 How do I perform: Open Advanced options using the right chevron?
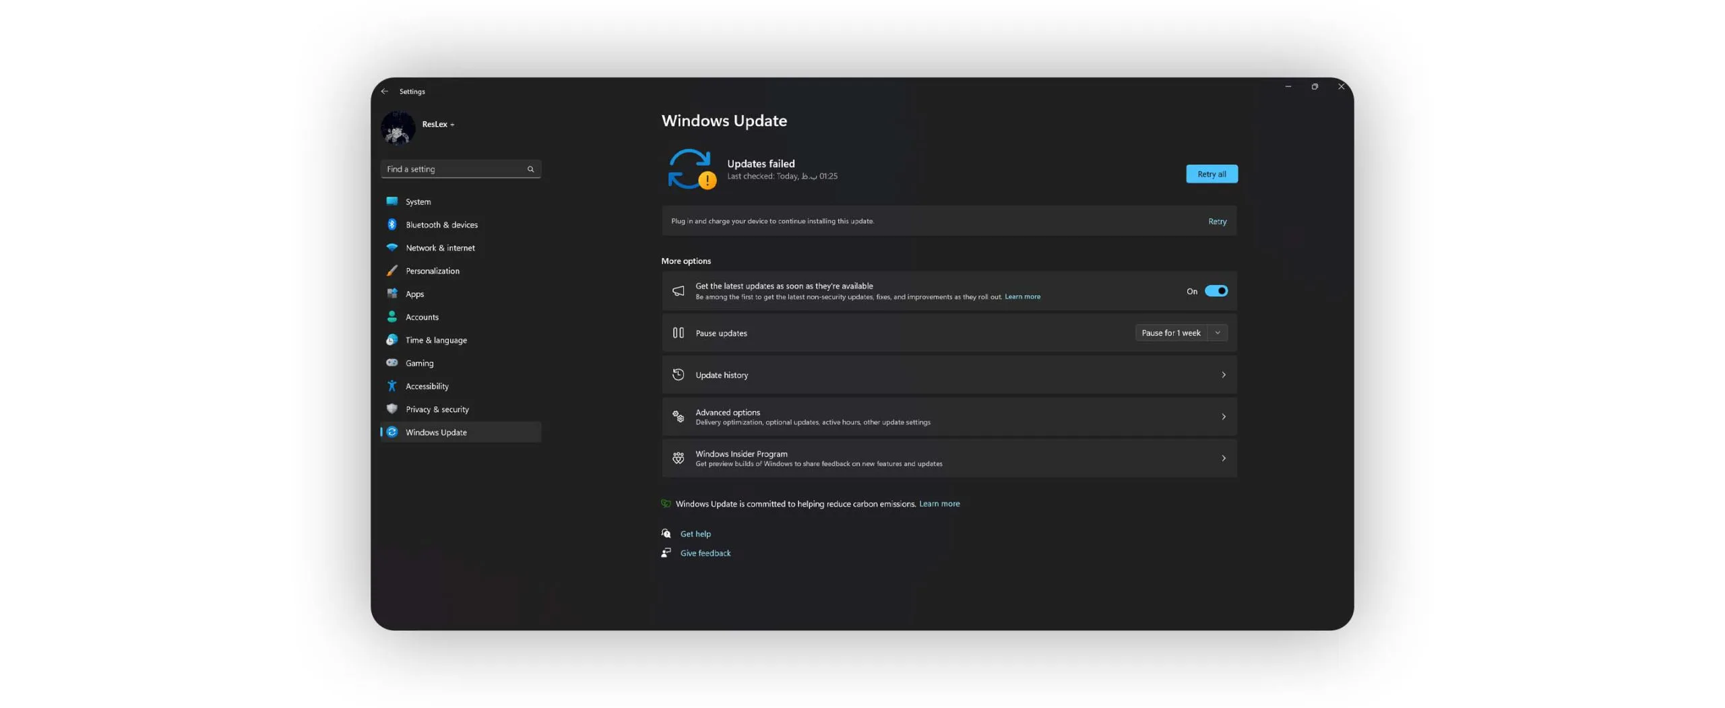coord(1223,416)
